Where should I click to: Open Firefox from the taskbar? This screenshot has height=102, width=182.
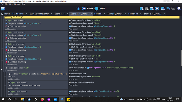tap(42, 99)
